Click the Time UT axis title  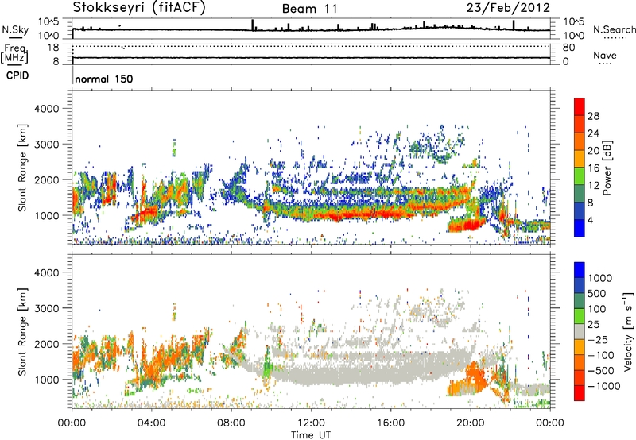[x=311, y=435]
